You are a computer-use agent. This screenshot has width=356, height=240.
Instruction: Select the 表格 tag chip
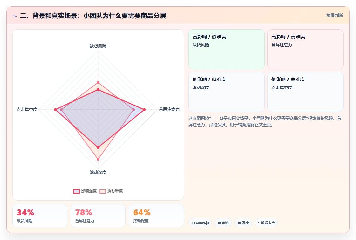pos(223,223)
